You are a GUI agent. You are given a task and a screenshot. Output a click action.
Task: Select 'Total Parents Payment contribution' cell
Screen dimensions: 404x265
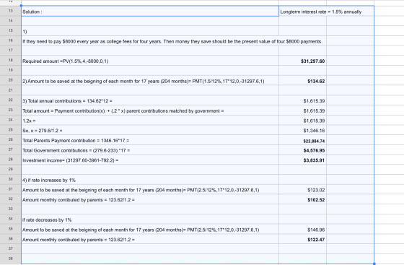[x=150, y=140]
